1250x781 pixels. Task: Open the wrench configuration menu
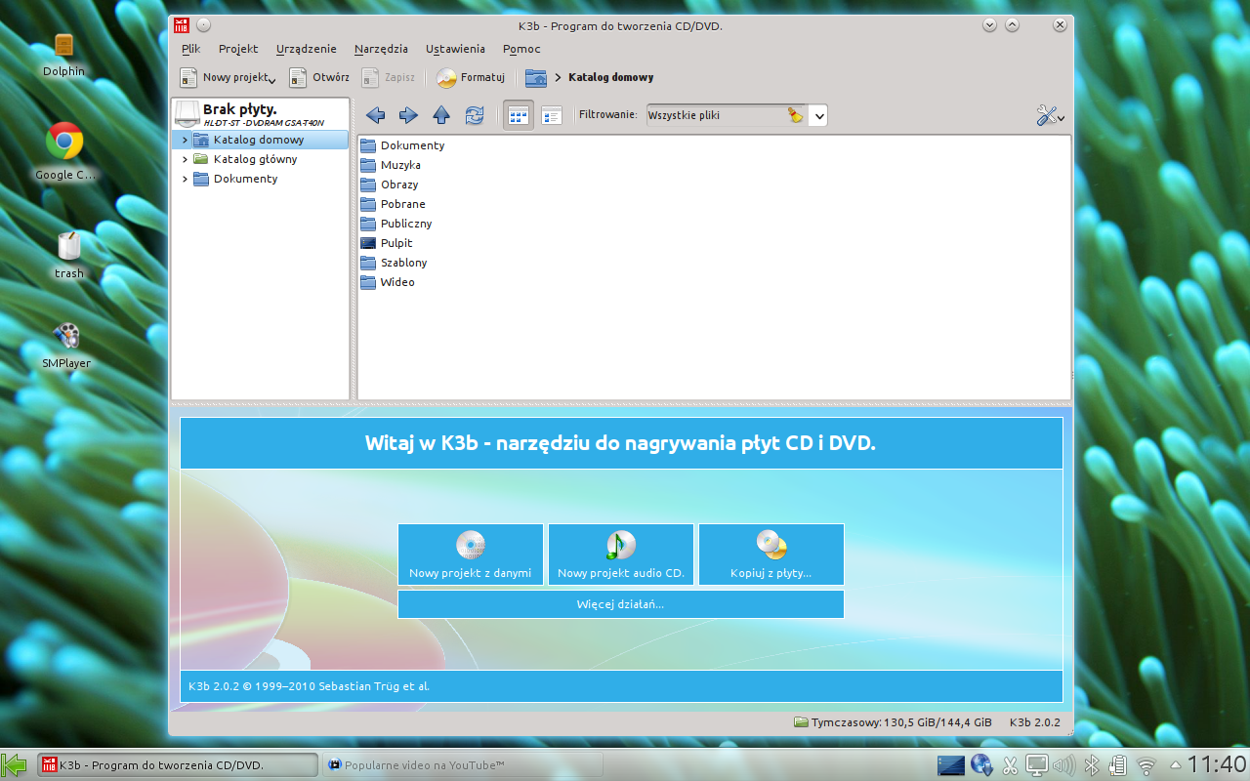click(x=1050, y=116)
